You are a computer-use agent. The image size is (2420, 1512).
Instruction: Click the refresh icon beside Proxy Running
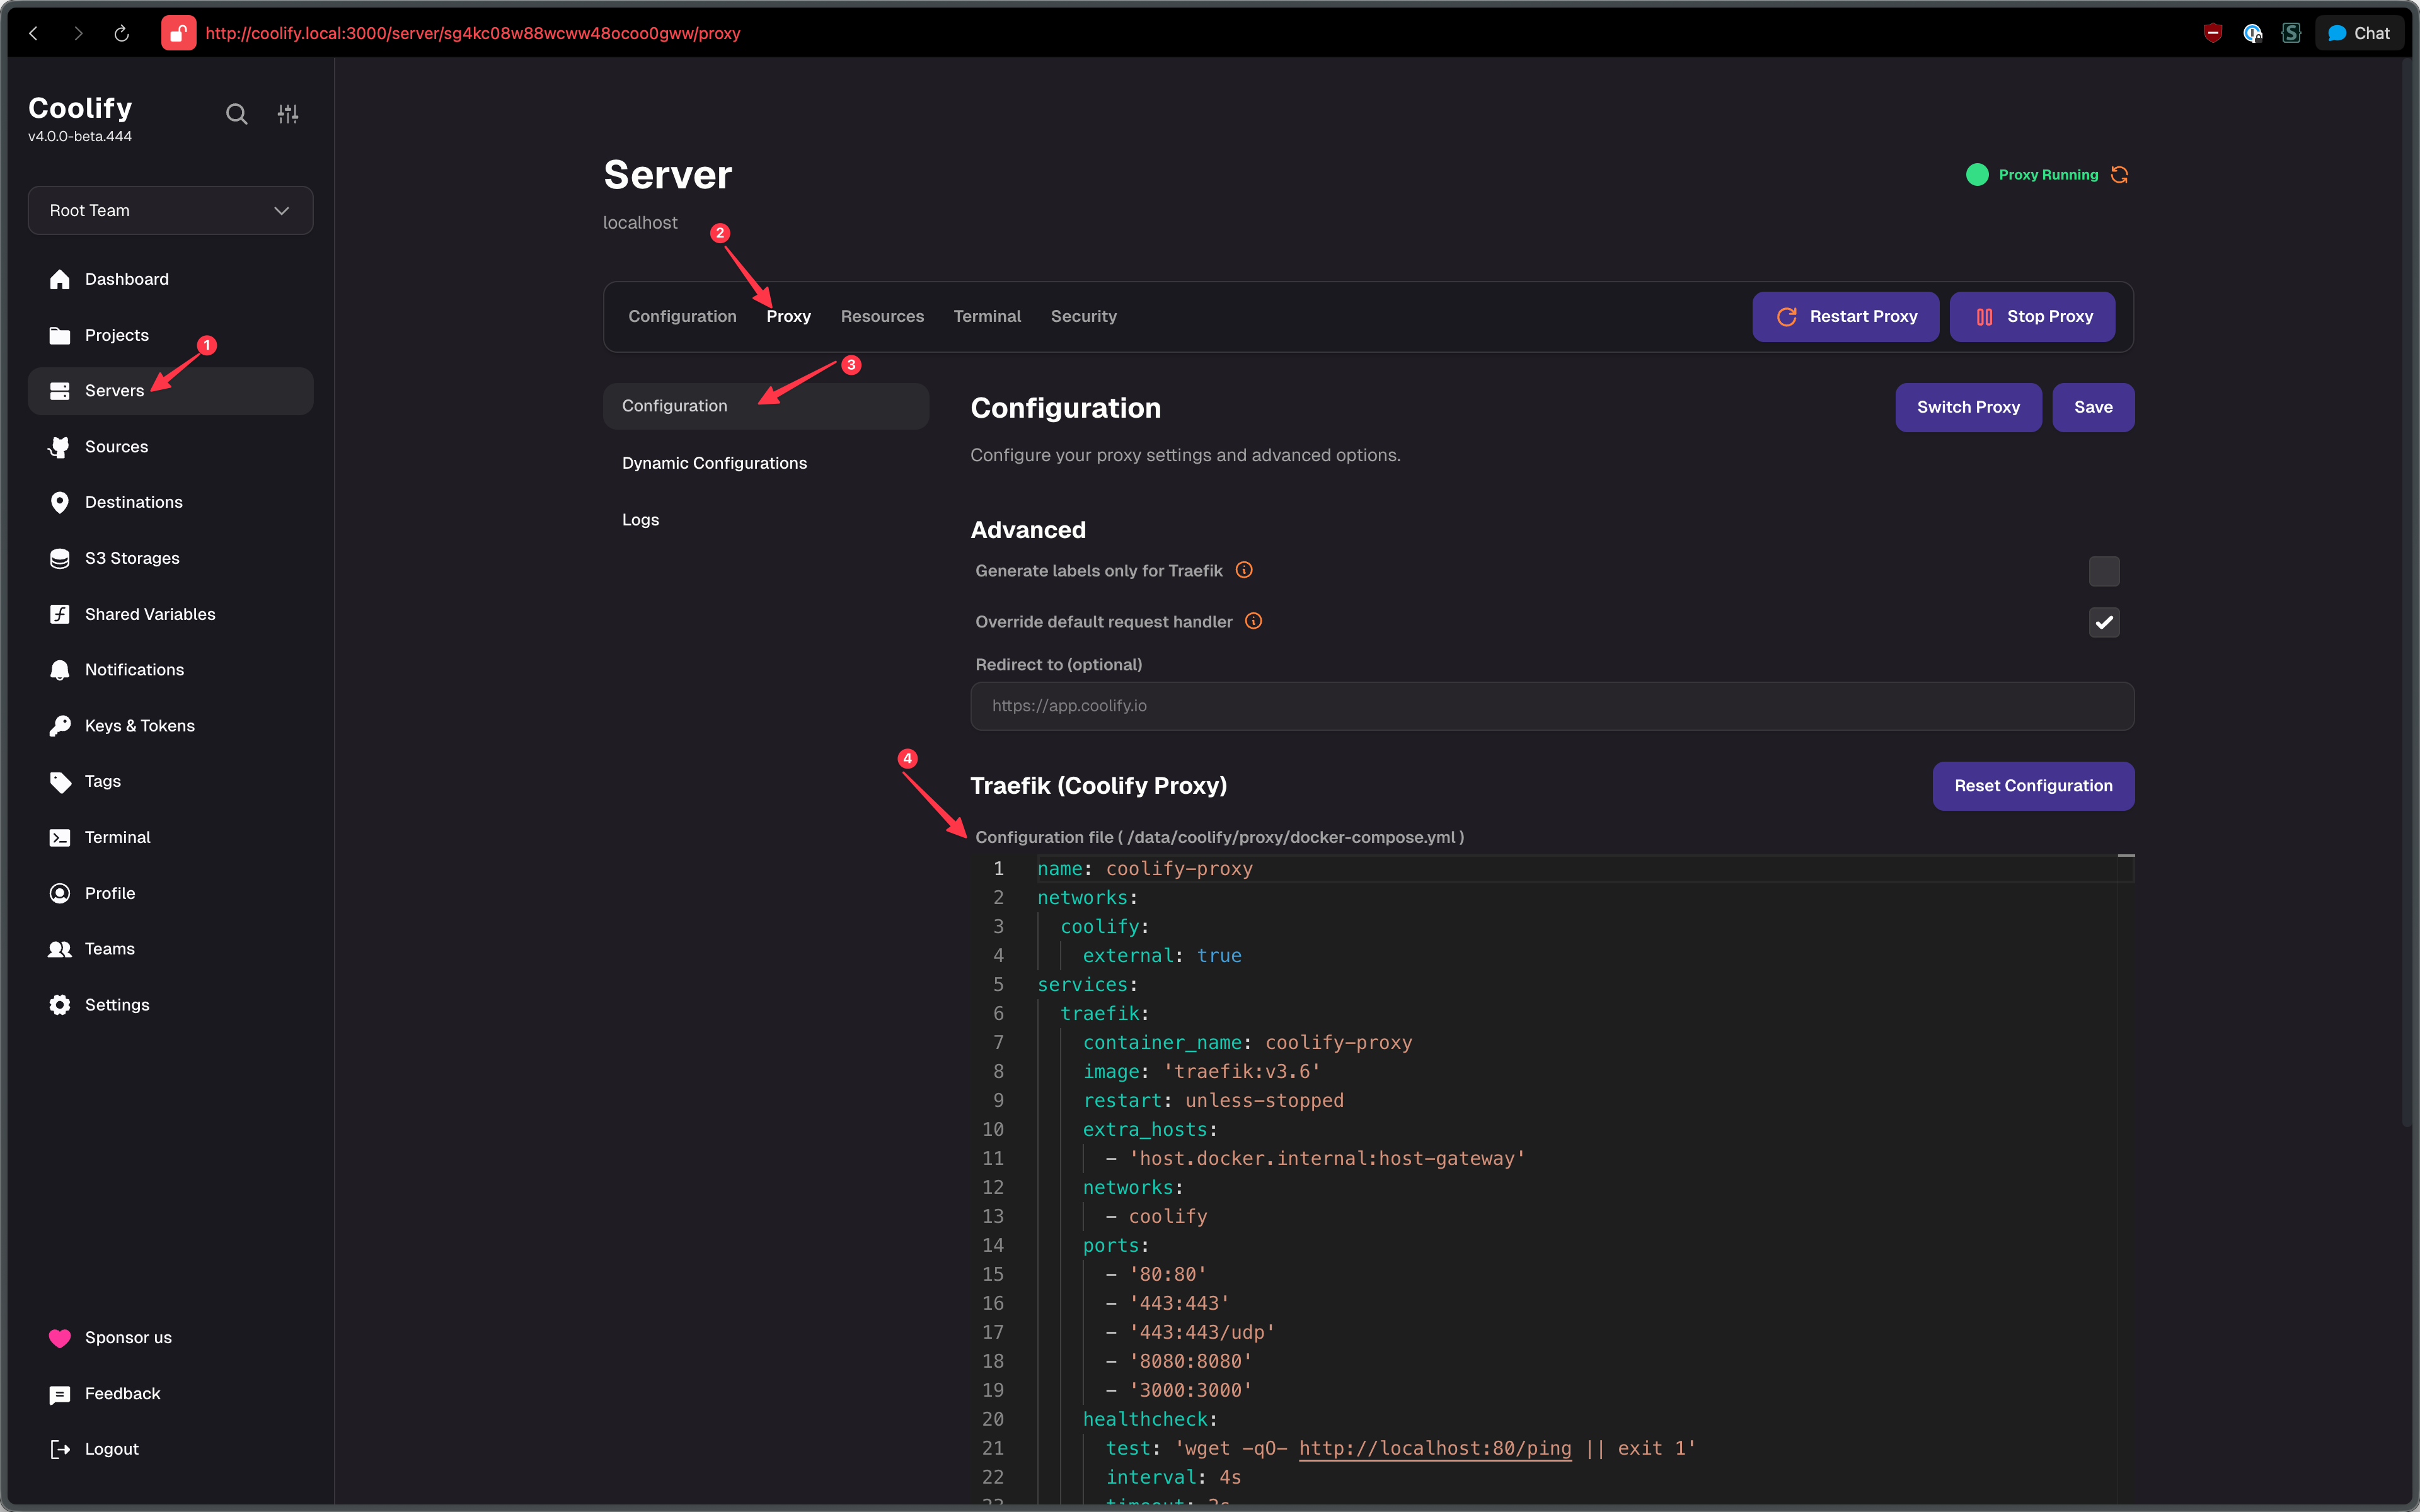2120,174
